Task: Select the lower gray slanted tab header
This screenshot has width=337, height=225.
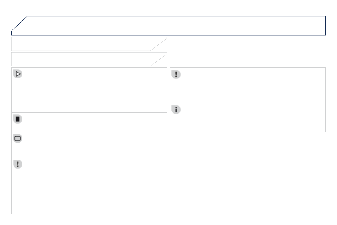Action: click(x=82, y=59)
